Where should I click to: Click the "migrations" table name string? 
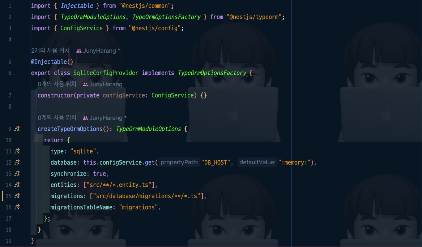coord(138,208)
